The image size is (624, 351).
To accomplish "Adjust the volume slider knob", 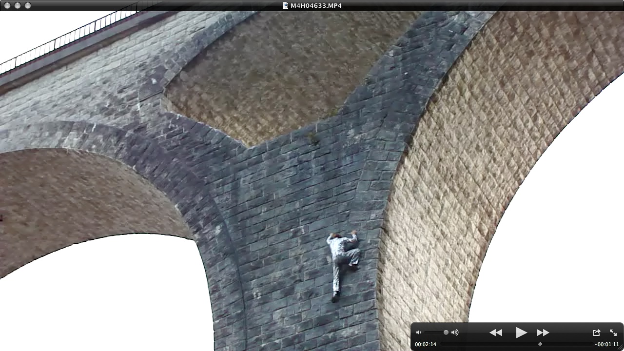I will point(446,332).
